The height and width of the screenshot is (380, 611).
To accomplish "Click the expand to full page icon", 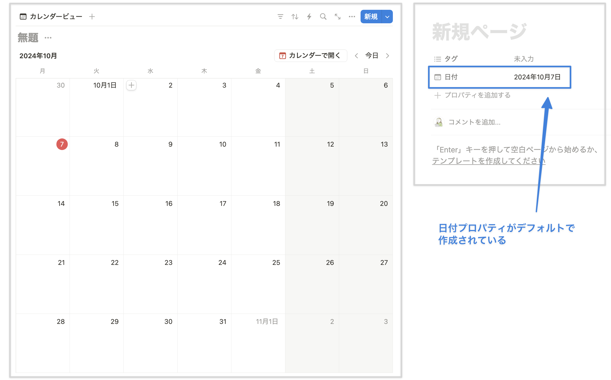I will 338,17.
